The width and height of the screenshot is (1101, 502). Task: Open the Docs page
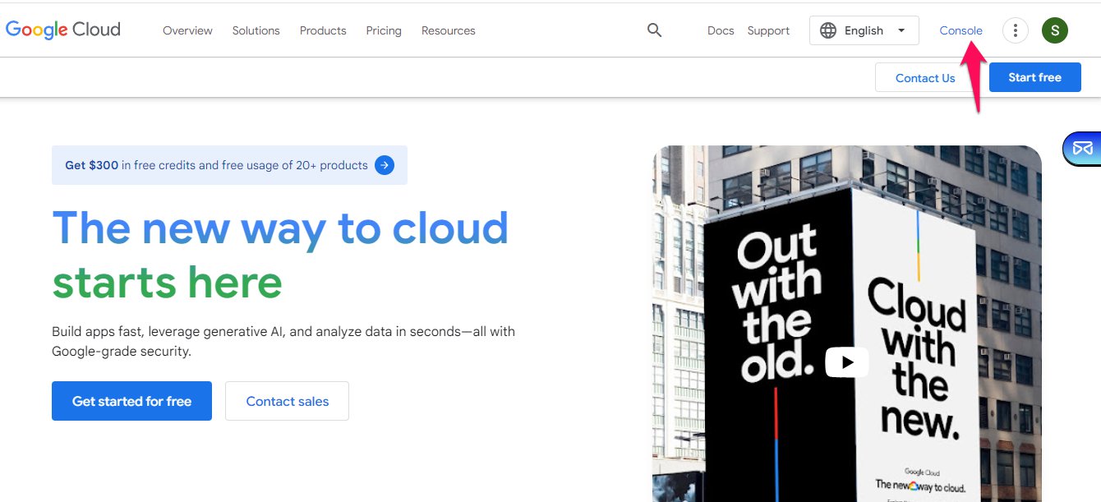(x=721, y=30)
